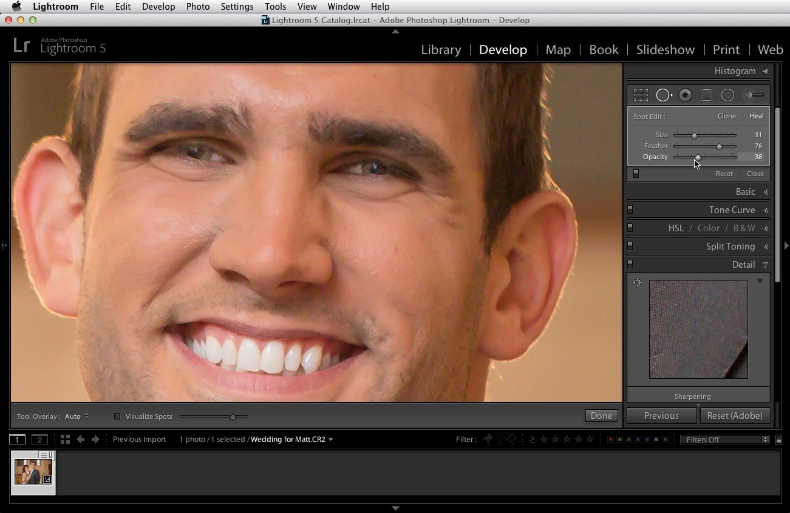
Task: Select the Spot Removal tool icon
Action: [664, 95]
